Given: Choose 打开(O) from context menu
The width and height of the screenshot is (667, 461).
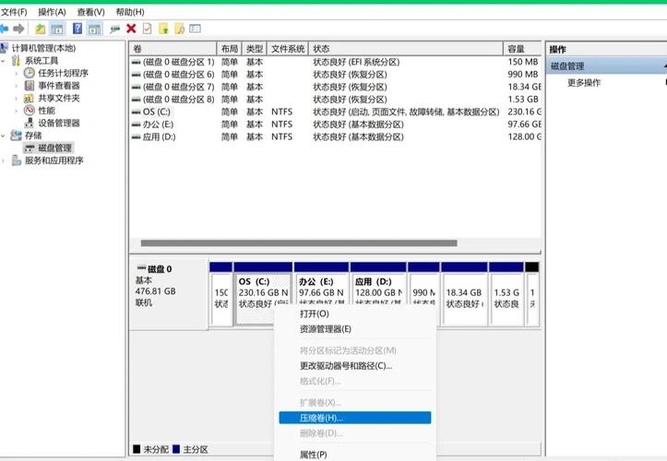Looking at the screenshot, I should click(355, 313).
